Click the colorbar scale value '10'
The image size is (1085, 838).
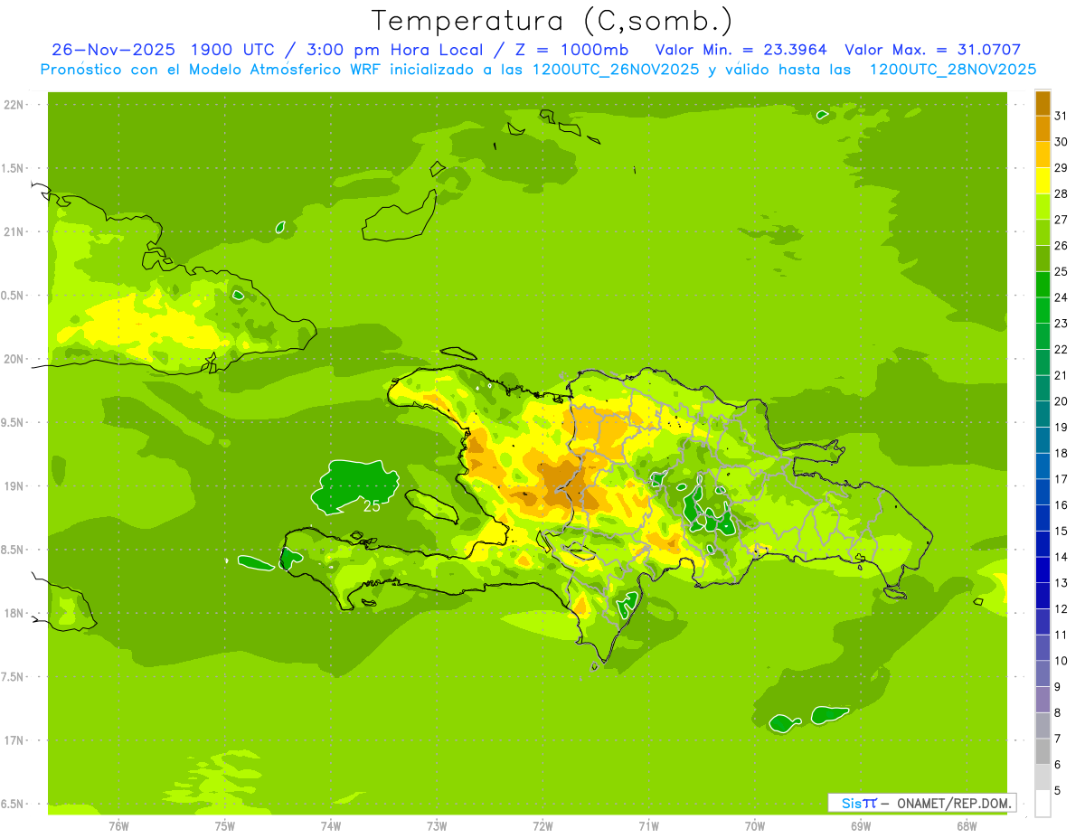tap(1061, 661)
